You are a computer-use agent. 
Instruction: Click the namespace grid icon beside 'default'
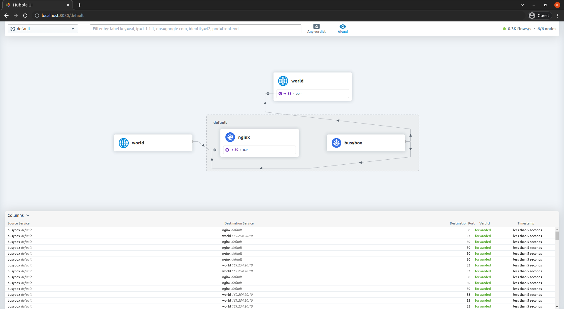pos(13,28)
